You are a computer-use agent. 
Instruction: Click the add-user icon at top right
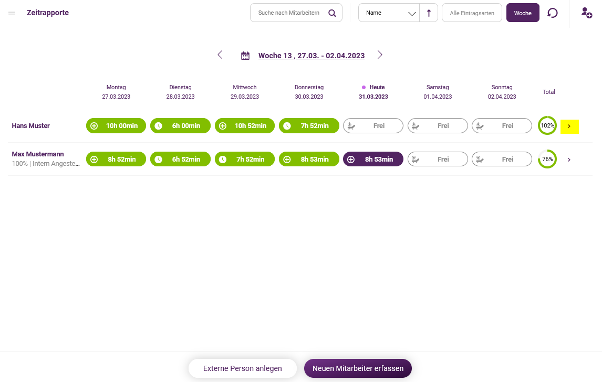tap(586, 13)
